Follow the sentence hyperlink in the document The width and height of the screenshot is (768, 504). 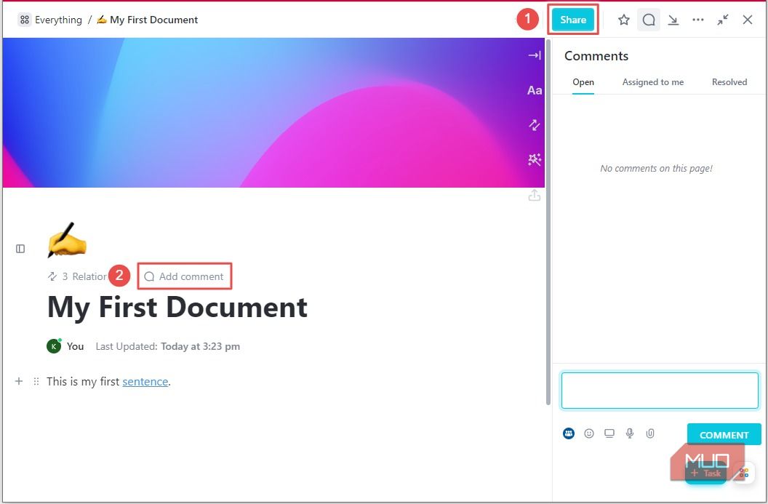[x=145, y=381]
